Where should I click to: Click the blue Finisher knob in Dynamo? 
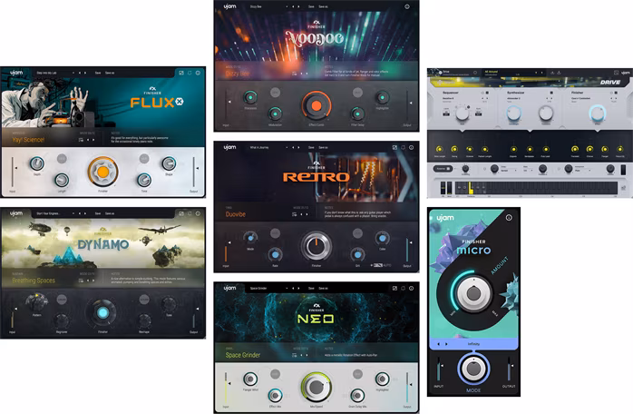[102, 312]
